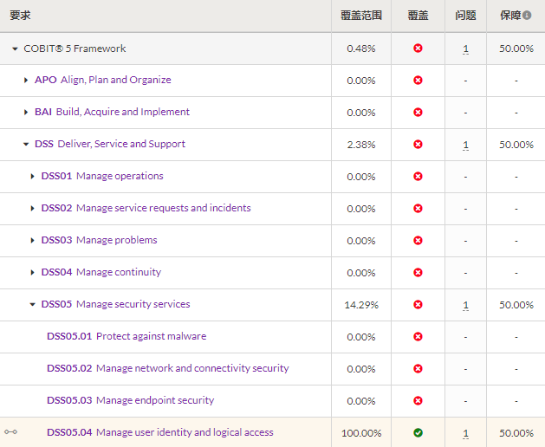Collapse DSS Deliver, Service and Support arrow
Screen dimensions: 545x447
pyautogui.click(x=26, y=145)
